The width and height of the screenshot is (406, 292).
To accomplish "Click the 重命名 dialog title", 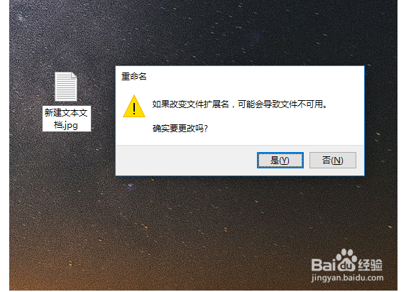I will tap(134, 77).
